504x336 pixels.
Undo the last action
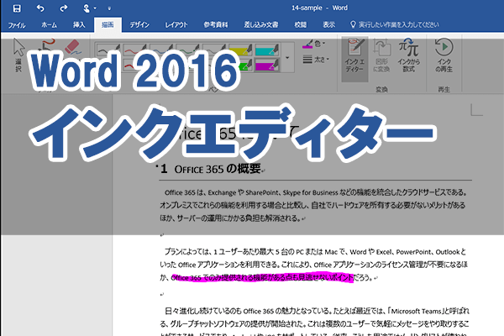pos(40,8)
